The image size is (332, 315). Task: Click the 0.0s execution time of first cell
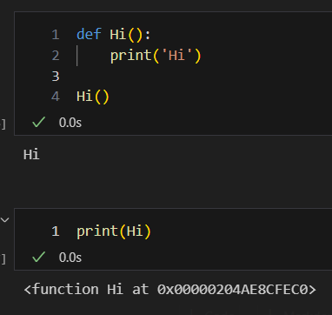point(70,123)
